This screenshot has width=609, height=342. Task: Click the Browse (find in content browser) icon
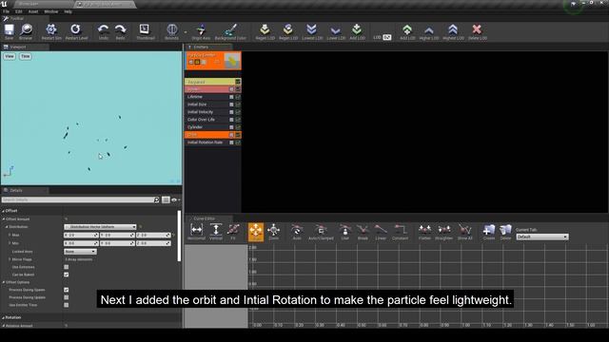point(26,30)
